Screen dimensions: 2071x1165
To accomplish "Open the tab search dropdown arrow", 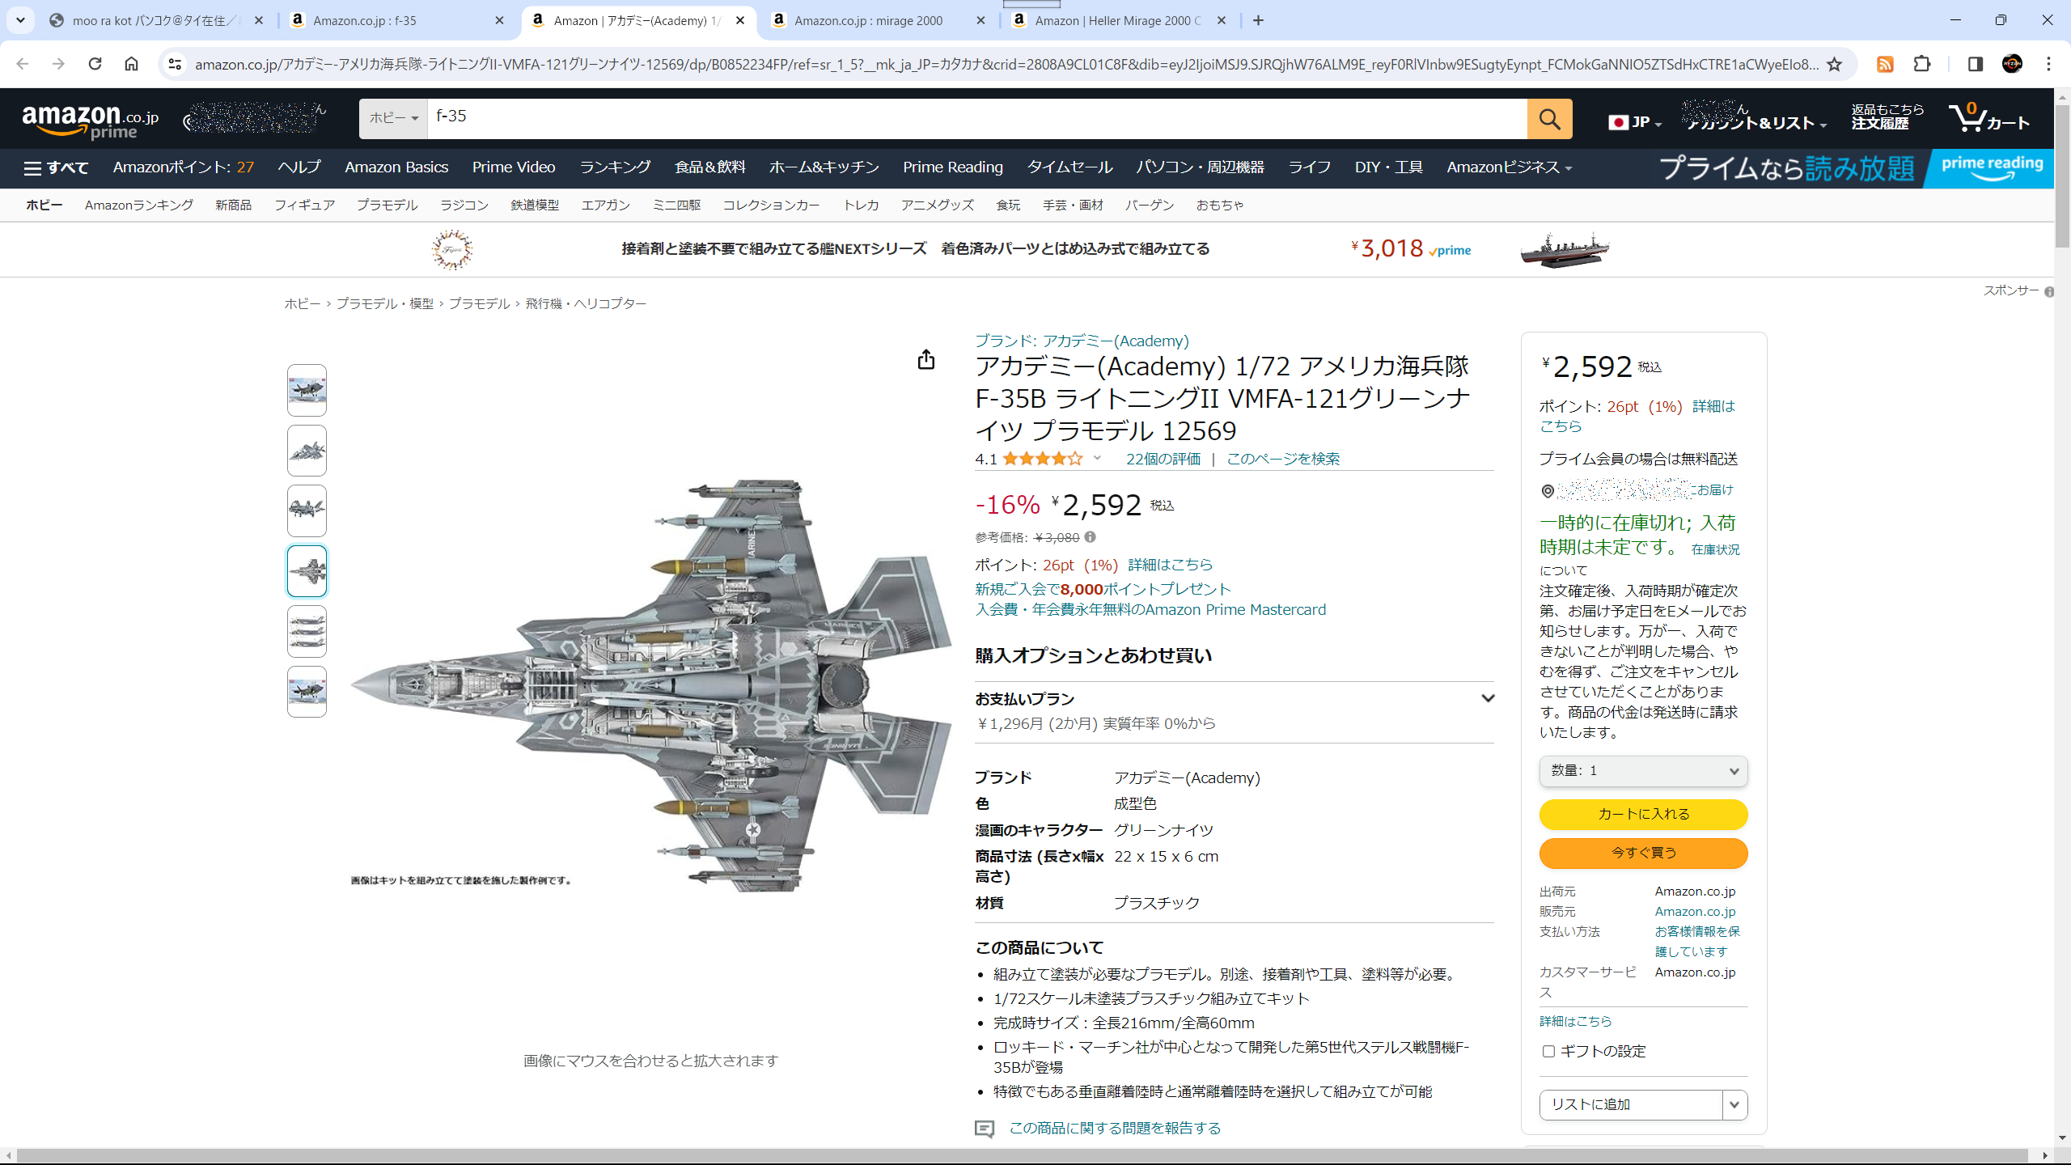I will point(20,20).
